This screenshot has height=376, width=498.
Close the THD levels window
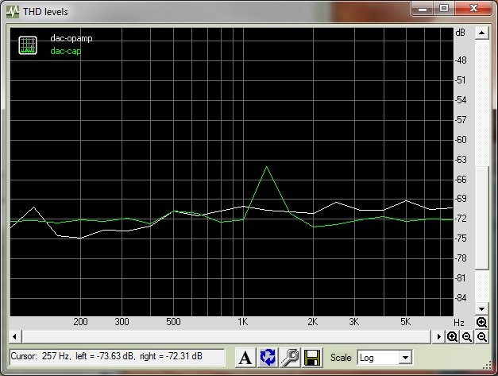(x=474, y=8)
